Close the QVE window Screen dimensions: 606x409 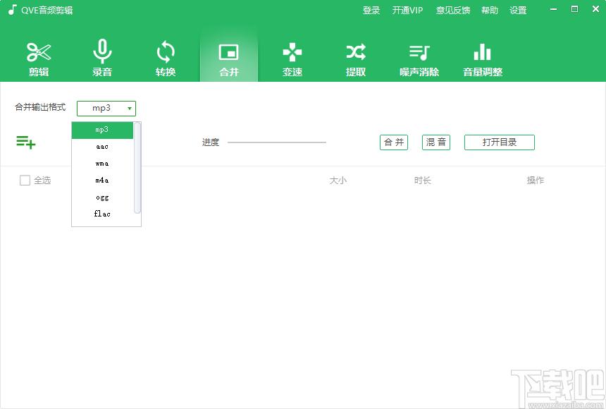(595, 9)
